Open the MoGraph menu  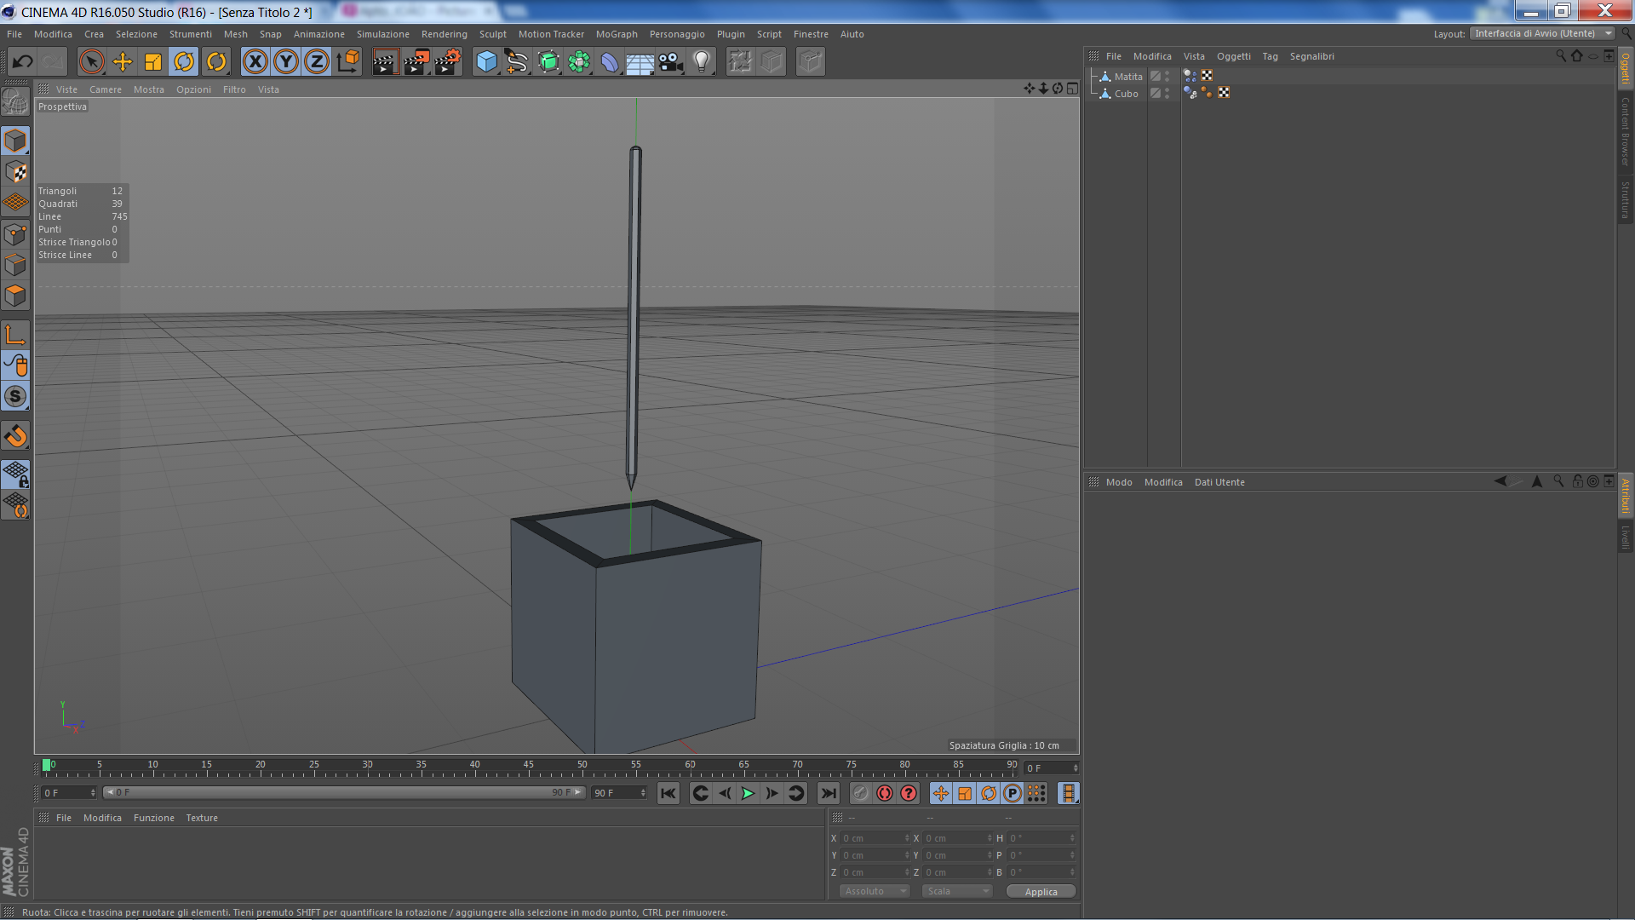coord(617,34)
